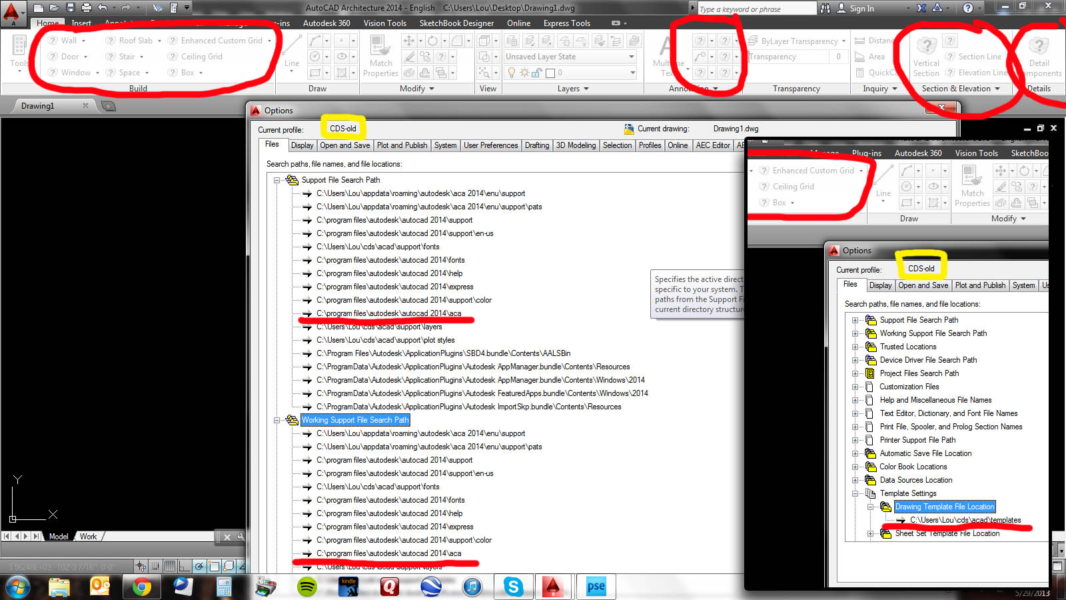
Task: Open ByLayer Transparency dropdown
Action: pyautogui.click(x=843, y=41)
